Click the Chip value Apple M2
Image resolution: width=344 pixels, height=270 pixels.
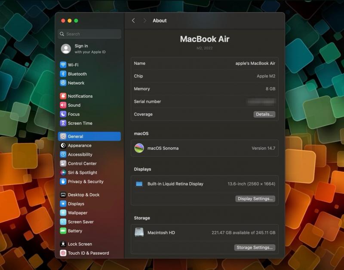(266, 76)
